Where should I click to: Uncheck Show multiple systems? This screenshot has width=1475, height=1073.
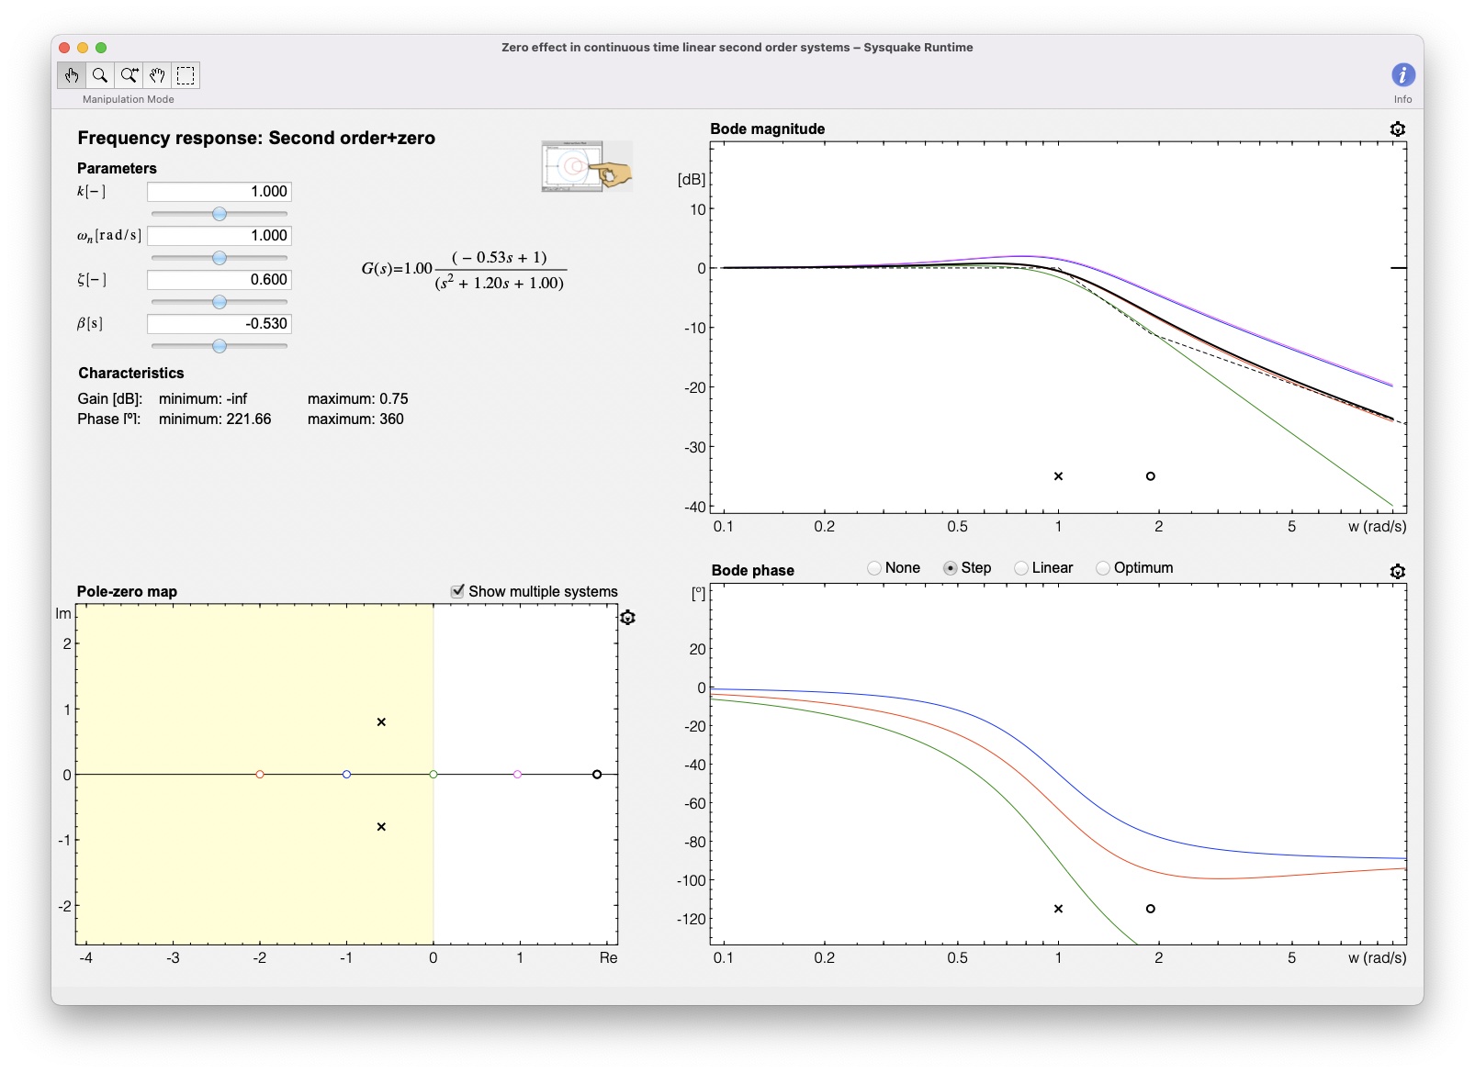(x=457, y=591)
